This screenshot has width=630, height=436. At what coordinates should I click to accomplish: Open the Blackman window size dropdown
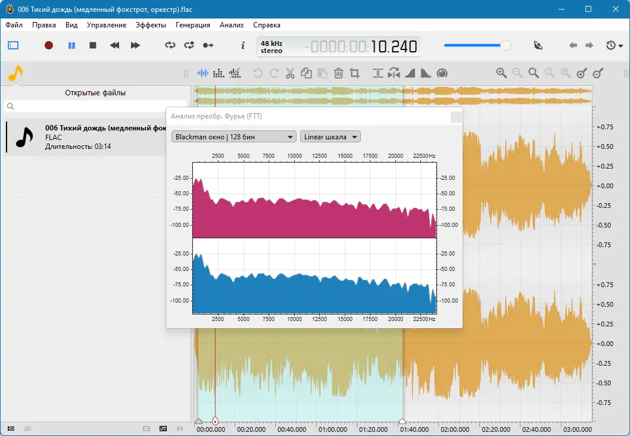[x=233, y=137]
